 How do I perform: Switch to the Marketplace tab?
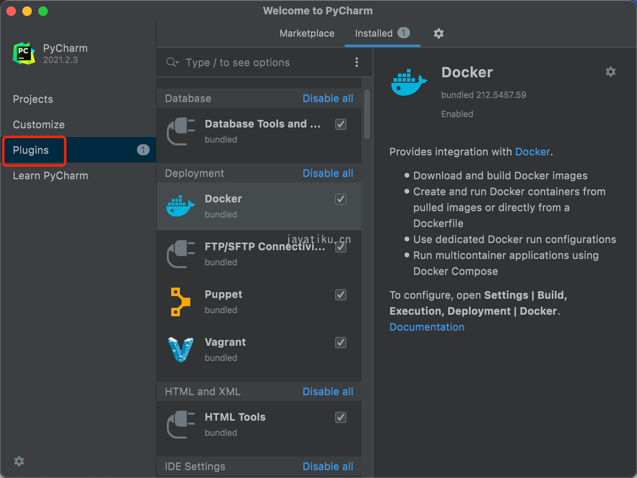307,33
